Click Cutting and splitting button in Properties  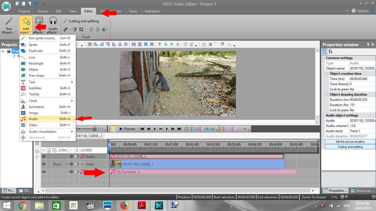click(x=350, y=147)
